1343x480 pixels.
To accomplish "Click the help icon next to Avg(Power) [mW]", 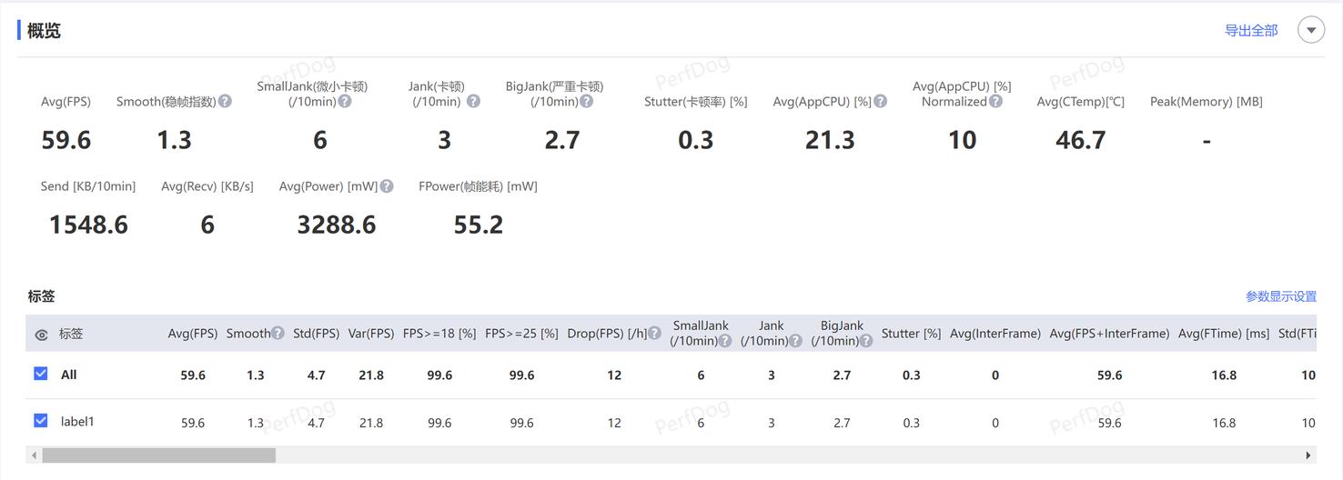I will click(x=387, y=186).
